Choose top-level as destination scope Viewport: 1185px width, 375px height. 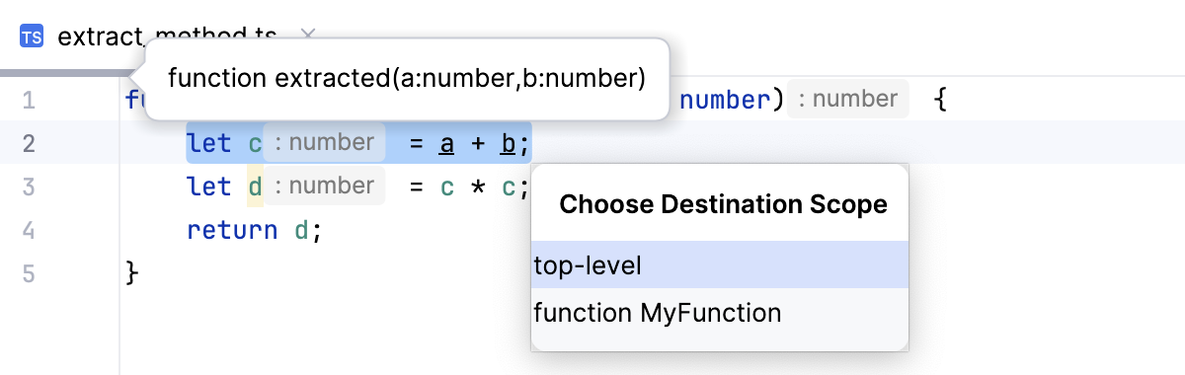720,264
